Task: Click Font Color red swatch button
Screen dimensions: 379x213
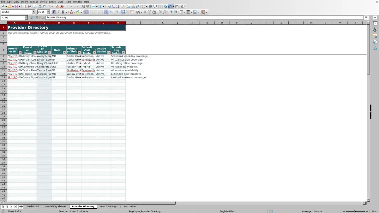Action: click(71, 12)
